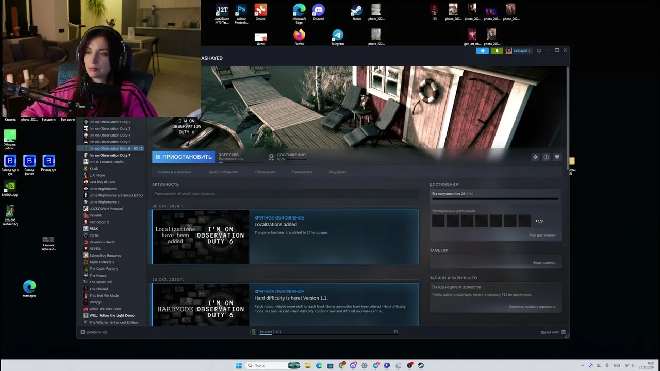
Task: Select LOCKDOWN Protocol in library list
Action: (106, 209)
